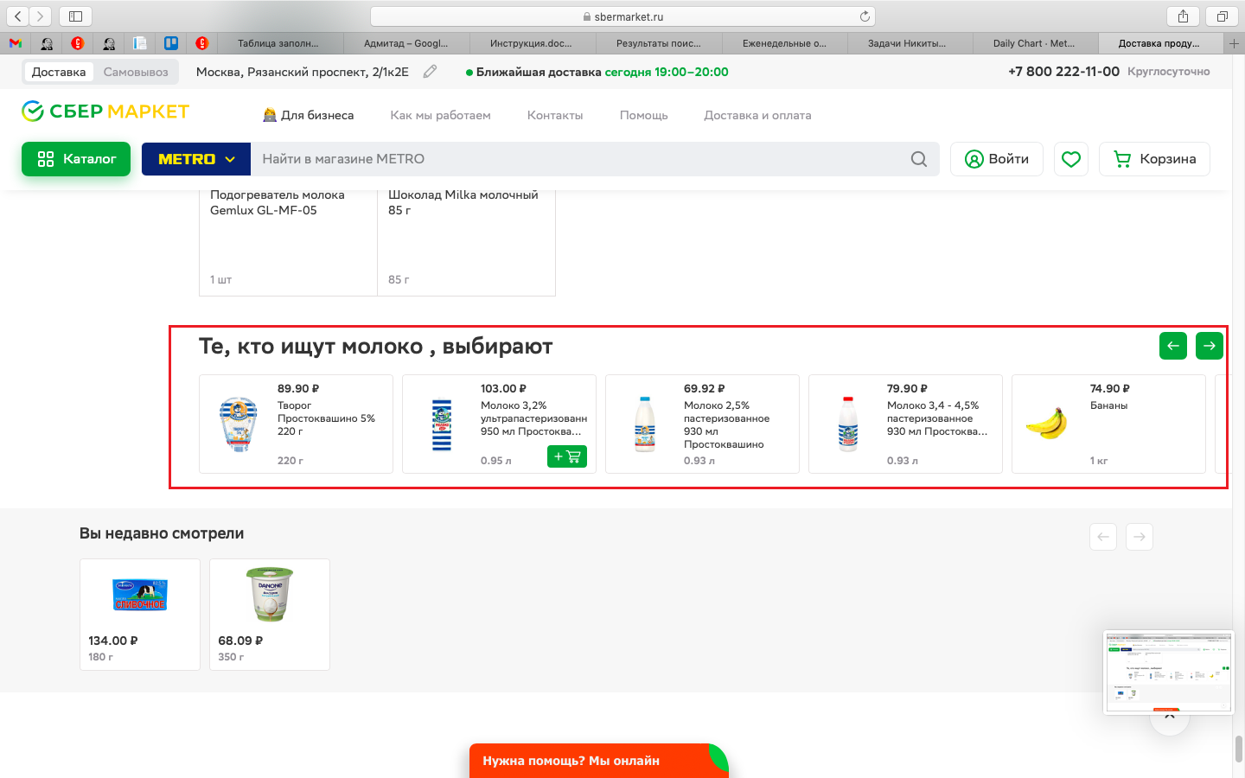Viewport: 1245px width, 778px height.
Task: Switch to Результаты поис... tab
Action: coord(659,43)
